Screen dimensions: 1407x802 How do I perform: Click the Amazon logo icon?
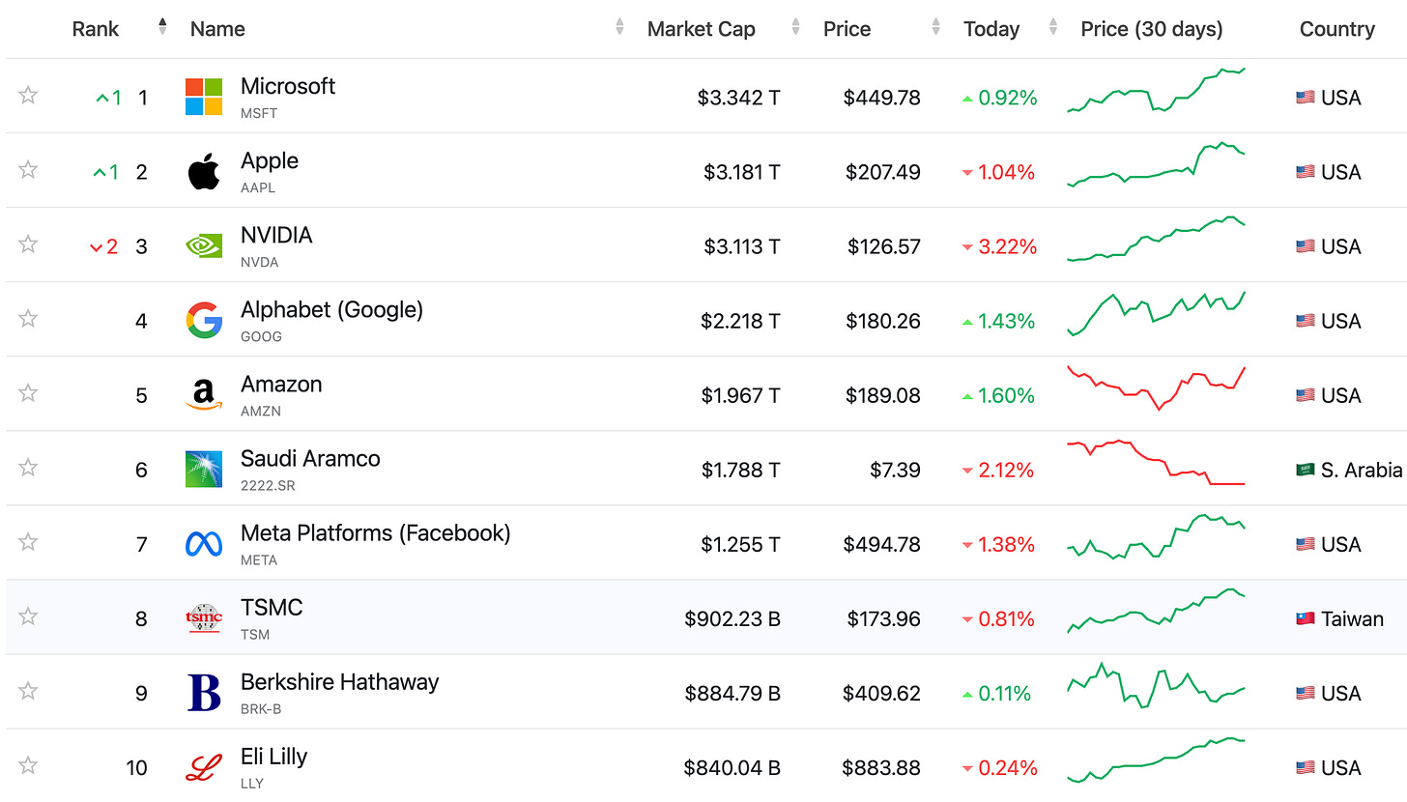[x=204, y=394]
